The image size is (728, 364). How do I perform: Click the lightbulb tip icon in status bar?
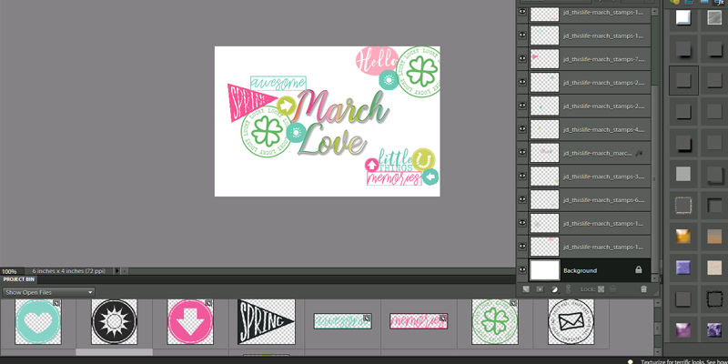tap(630, 361)
